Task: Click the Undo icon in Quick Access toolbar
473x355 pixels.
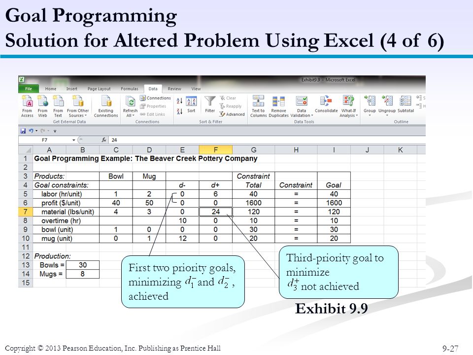Action: pyautogui.click(x=31, y=131)
